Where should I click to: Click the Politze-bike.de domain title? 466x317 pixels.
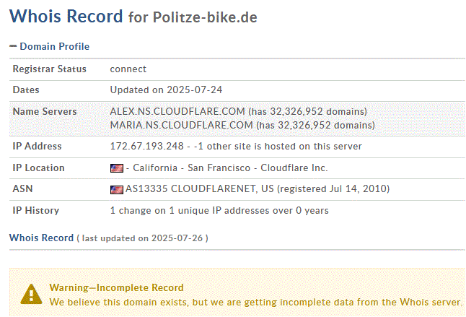[x=205, y=17]
